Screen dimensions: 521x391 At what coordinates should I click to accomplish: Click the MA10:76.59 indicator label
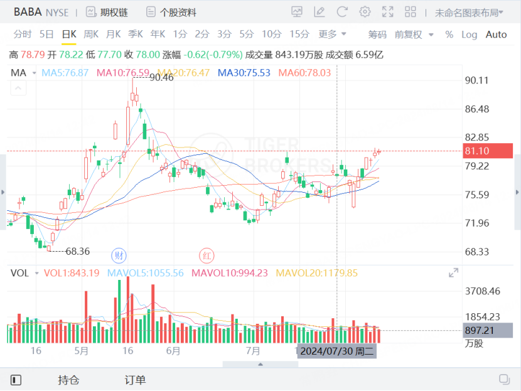click(123, 73)
